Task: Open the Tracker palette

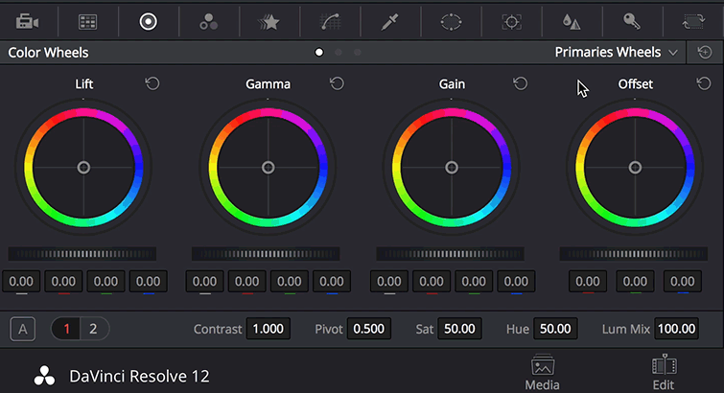Action: click(x=511, y=21)
